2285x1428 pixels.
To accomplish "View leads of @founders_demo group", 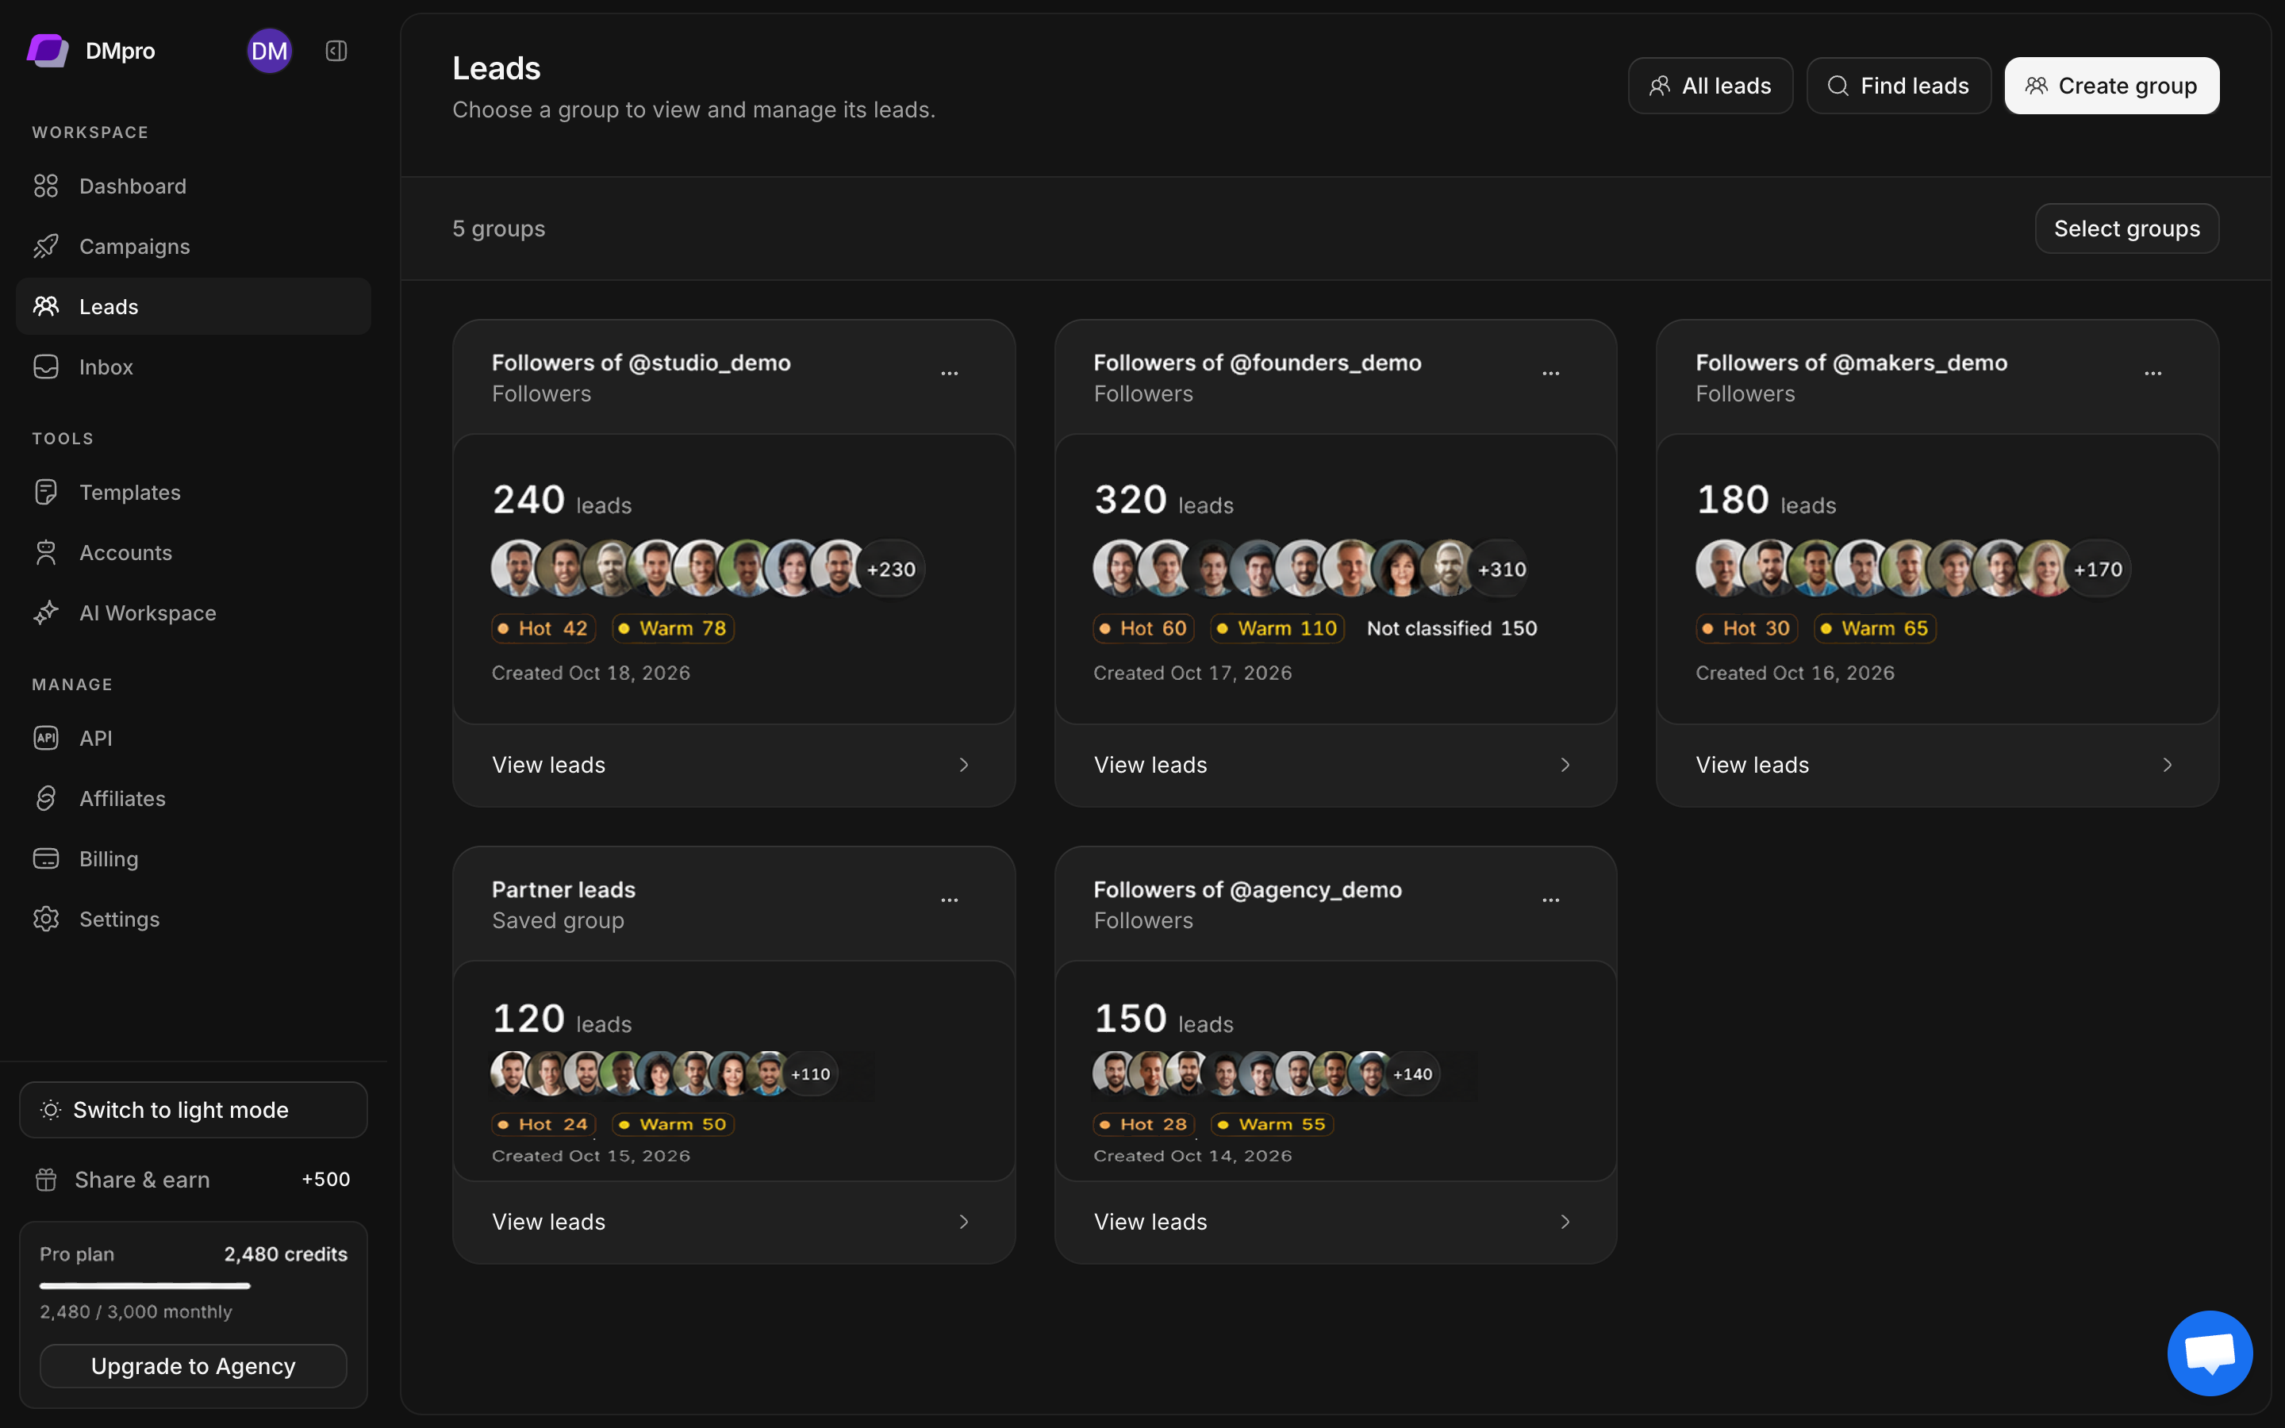I will pyautogui.click(x=1335, y=765).
